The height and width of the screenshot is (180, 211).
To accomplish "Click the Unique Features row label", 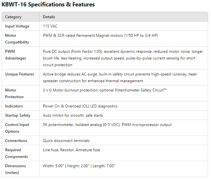I will (20, 74).
